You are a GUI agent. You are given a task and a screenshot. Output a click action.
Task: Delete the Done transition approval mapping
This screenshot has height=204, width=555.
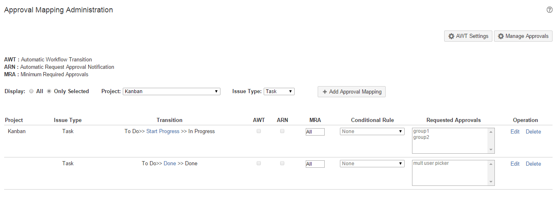tap(533, 164)
